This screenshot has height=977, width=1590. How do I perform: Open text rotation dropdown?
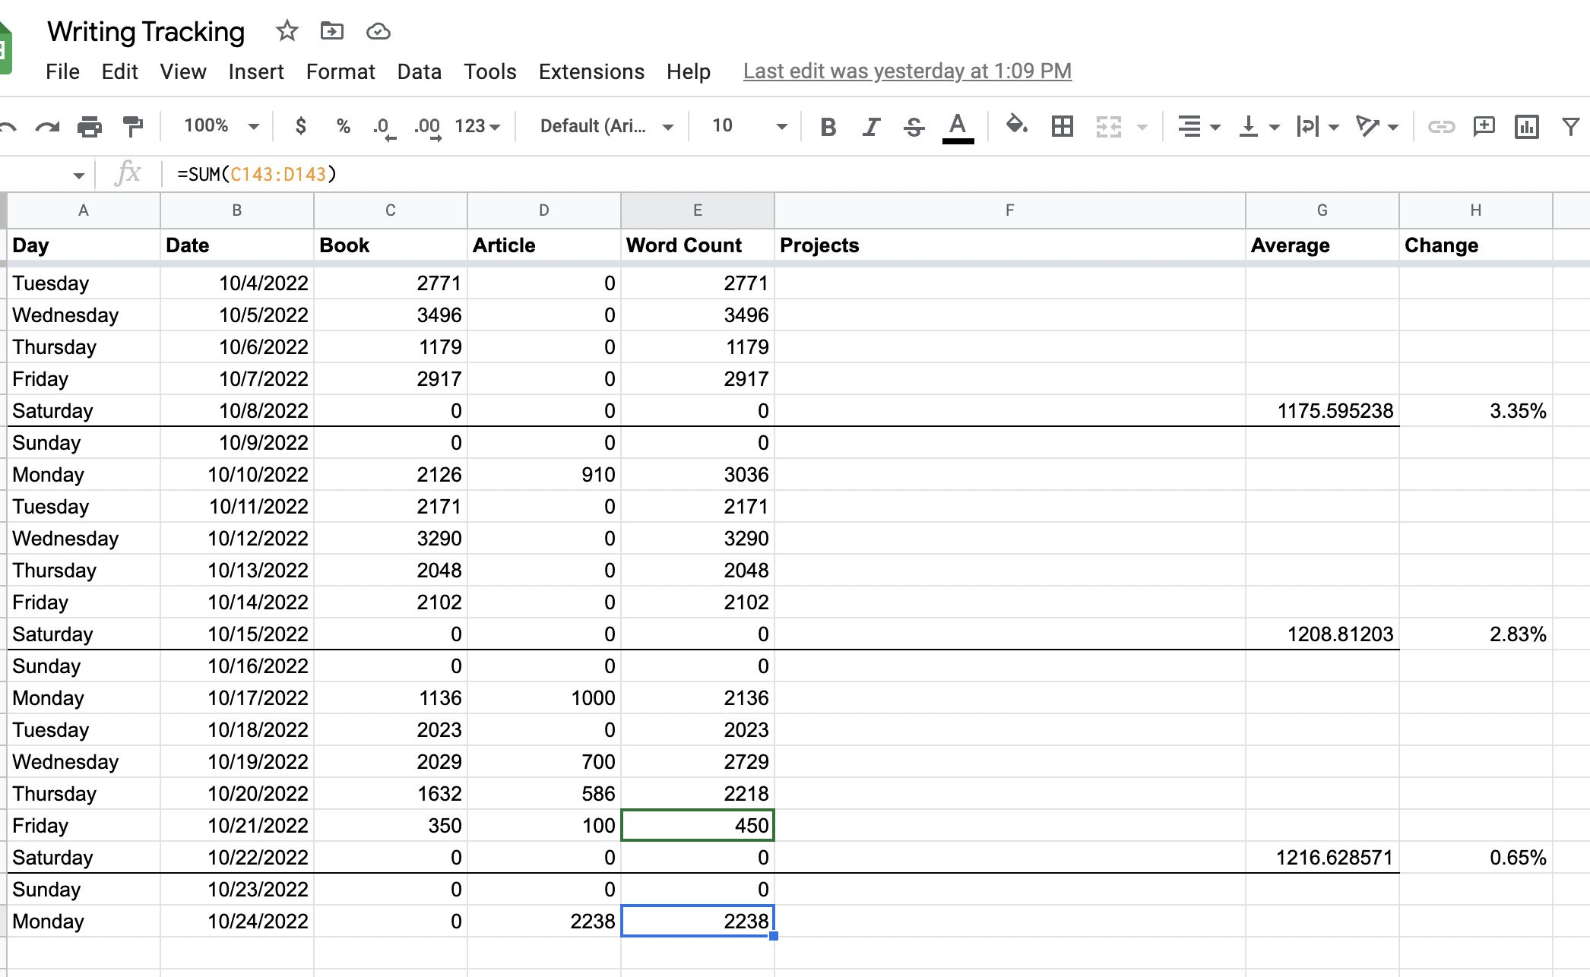[1377, 126]
